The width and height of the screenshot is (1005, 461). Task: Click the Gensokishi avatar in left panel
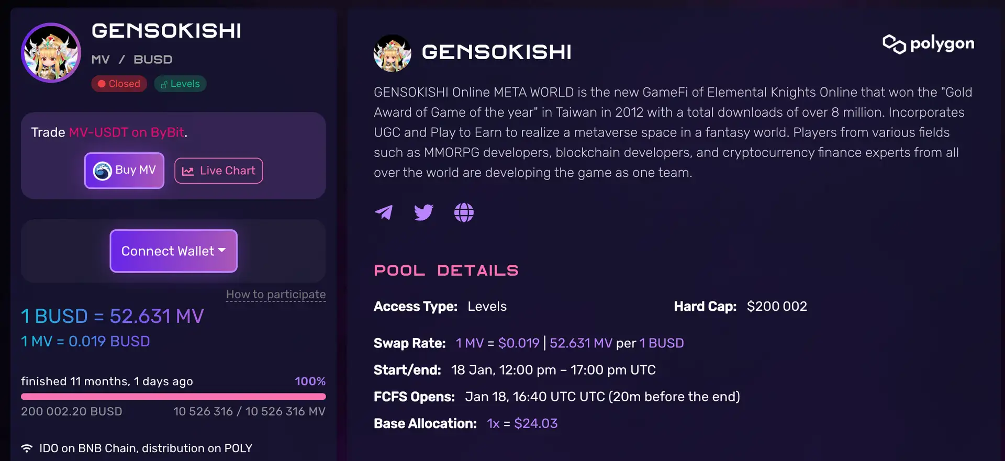51,52
